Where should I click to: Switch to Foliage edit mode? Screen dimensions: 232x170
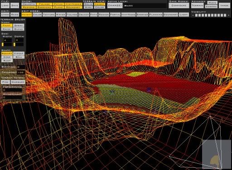[72, 15]
